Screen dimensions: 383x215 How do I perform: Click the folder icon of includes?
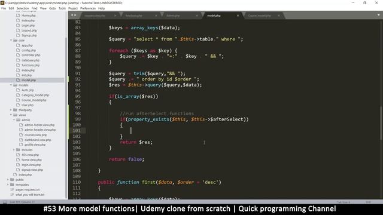coord(18,150)
